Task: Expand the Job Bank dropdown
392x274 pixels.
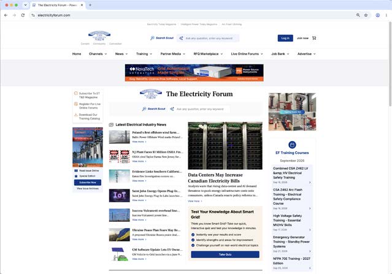Action: click(x=280, y=54)
